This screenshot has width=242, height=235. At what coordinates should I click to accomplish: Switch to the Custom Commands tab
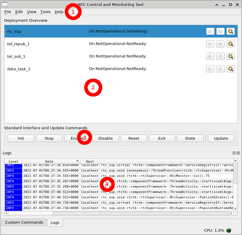(x=24, y=222)
